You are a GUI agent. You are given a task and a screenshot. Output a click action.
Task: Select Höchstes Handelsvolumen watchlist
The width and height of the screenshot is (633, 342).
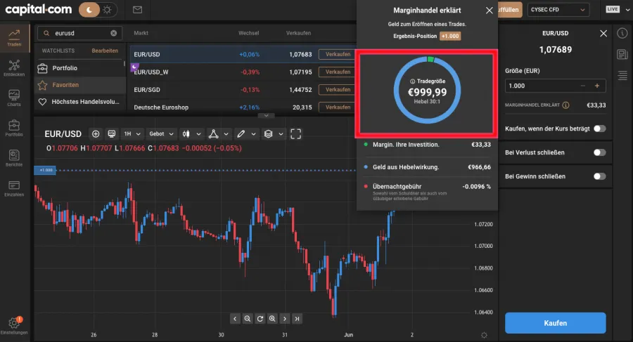coord(79,102)
